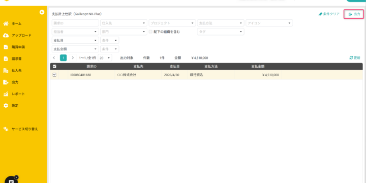366x183 pixels.
Task: Click the 出力 button at top right
Action: click(x=354, y=14)
